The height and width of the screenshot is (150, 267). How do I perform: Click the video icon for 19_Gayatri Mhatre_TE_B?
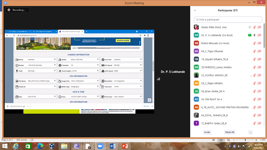tap(259, 59)
